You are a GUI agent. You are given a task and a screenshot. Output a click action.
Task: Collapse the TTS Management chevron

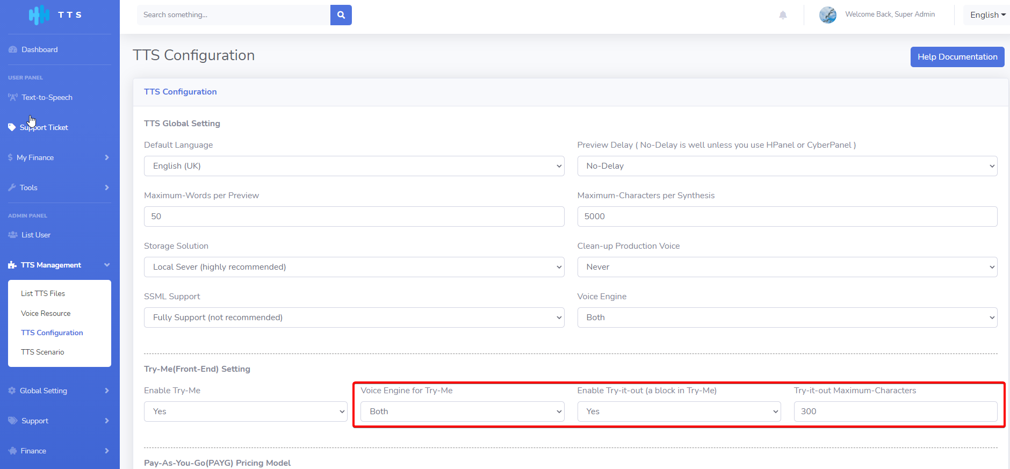click(107, 265)
